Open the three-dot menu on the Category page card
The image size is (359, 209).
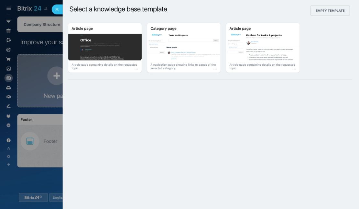pos(215,69)
